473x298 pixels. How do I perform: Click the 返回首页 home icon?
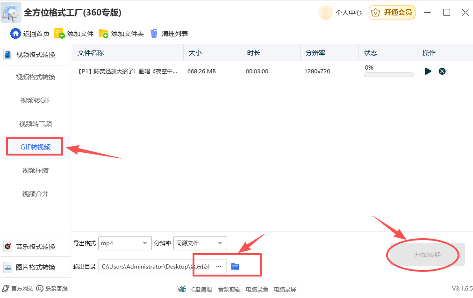16,34
